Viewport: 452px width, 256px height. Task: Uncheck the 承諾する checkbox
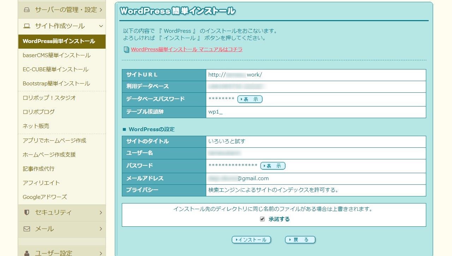[262, 219]
